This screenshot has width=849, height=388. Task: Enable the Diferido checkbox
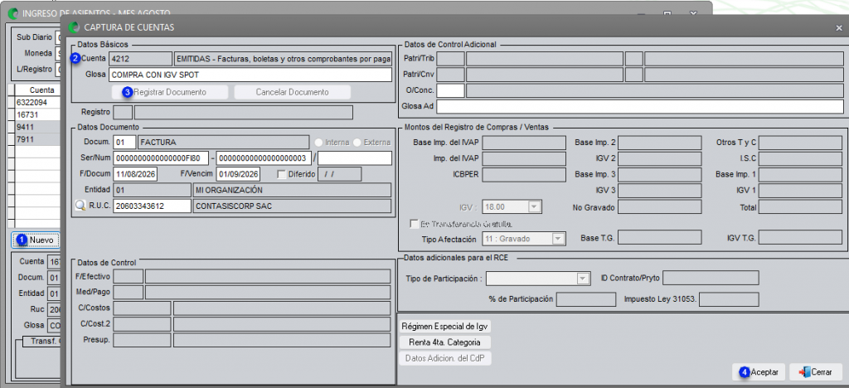[281, 174]
